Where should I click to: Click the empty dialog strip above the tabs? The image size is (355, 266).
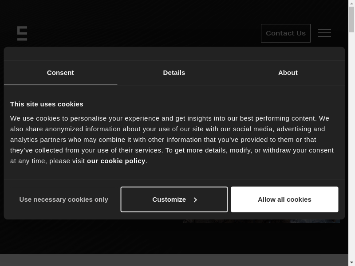coord(174,54)
